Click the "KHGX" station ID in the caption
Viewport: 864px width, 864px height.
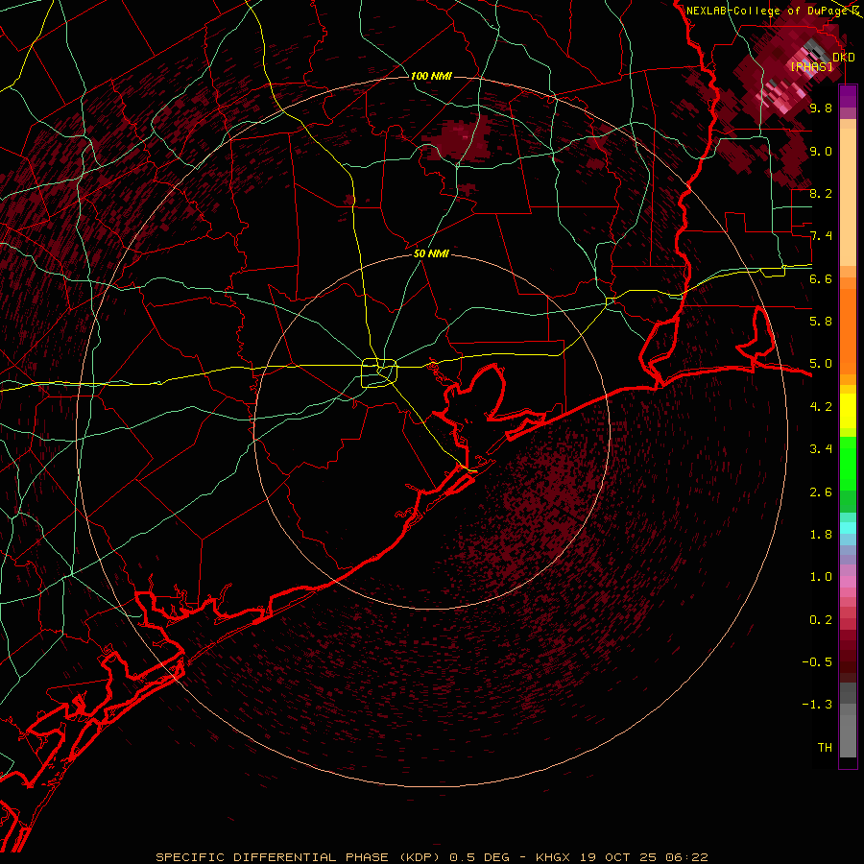(554, 857)
